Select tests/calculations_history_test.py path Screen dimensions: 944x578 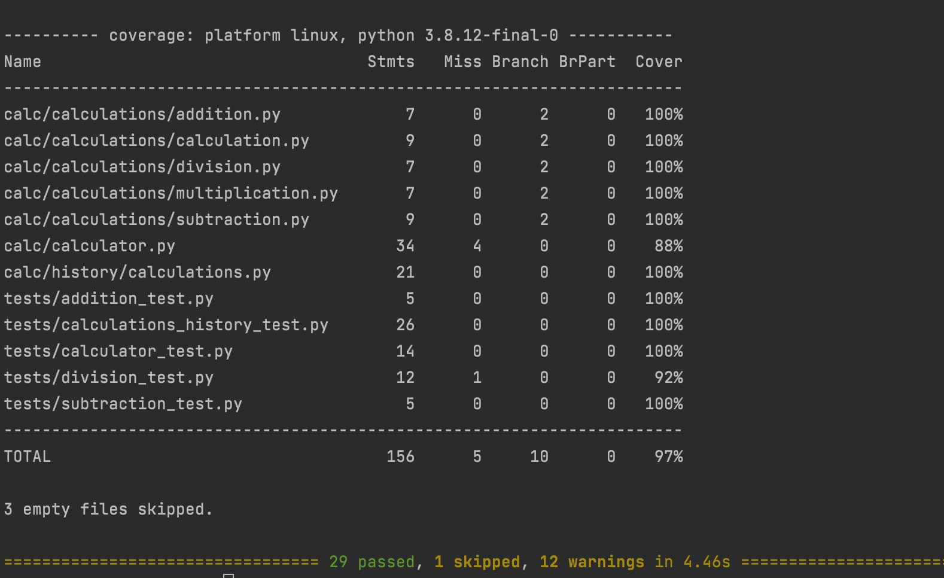166,324
